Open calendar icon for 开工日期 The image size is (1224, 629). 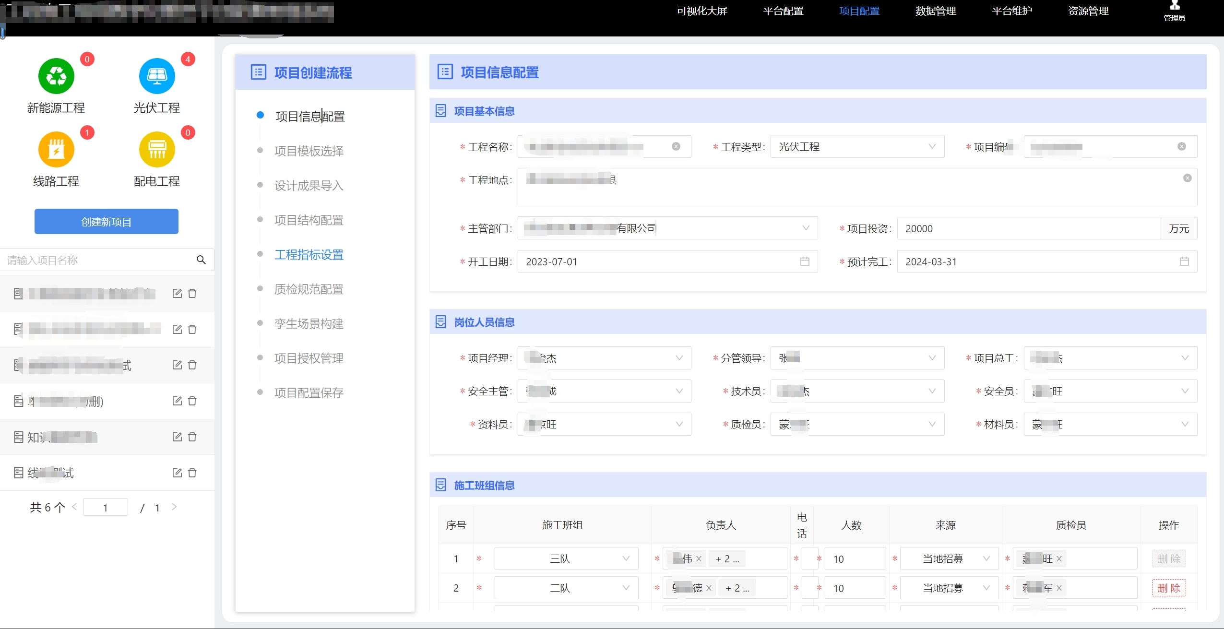click(805, 261)
